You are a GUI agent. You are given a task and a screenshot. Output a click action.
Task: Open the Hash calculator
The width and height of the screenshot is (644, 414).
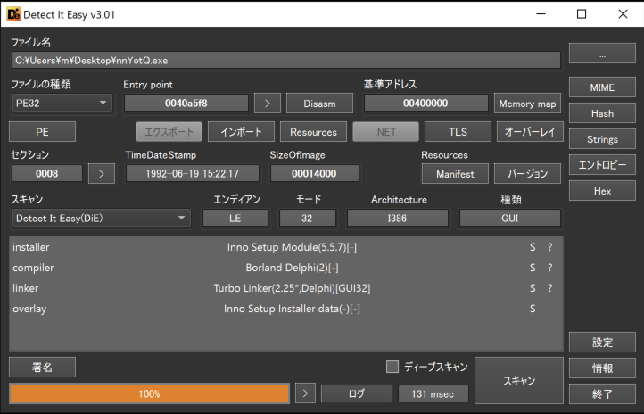pos(602,113)
